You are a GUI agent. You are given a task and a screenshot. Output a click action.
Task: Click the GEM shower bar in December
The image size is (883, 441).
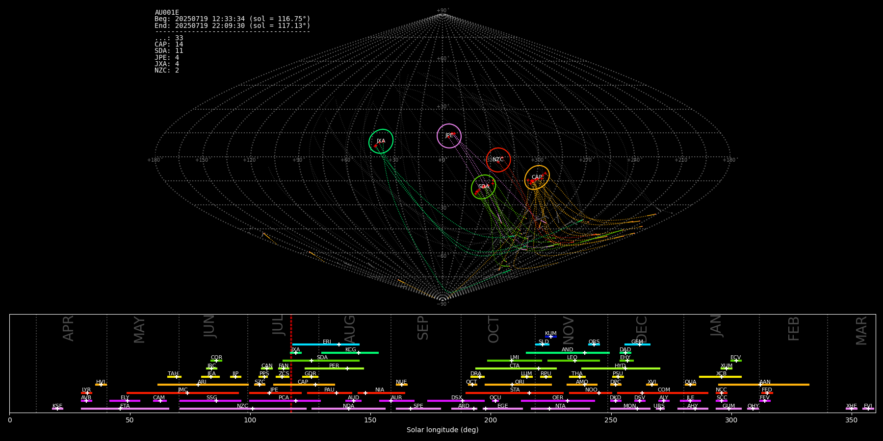[x=637, y=344]
